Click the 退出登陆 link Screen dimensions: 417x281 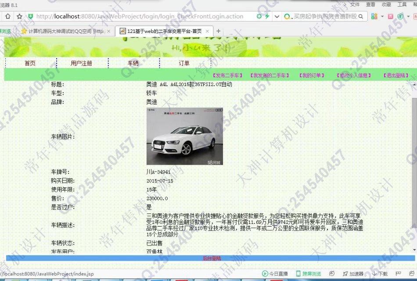pos(396,76)
